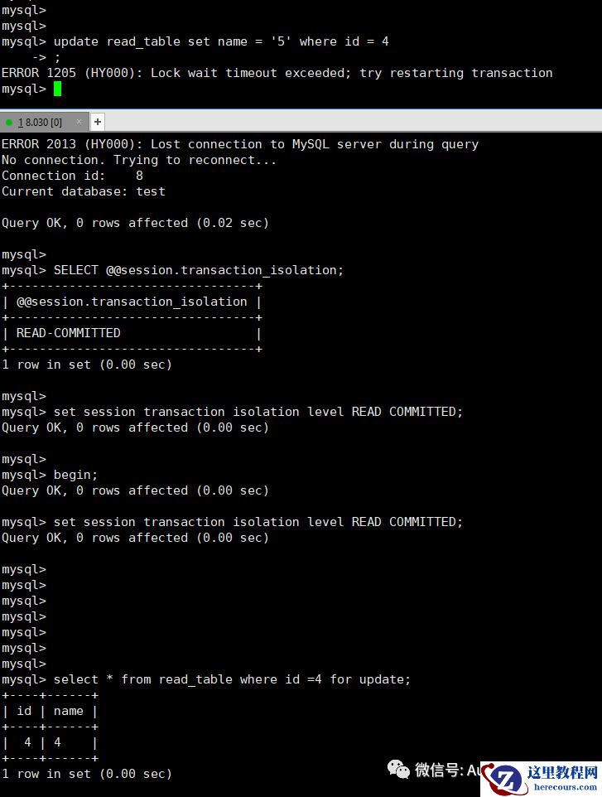Click the 'Connection id: 8' line
Image resolution: width=602 pixels, height=797 pixels.
pyautogui.click(x=72, y=176)
